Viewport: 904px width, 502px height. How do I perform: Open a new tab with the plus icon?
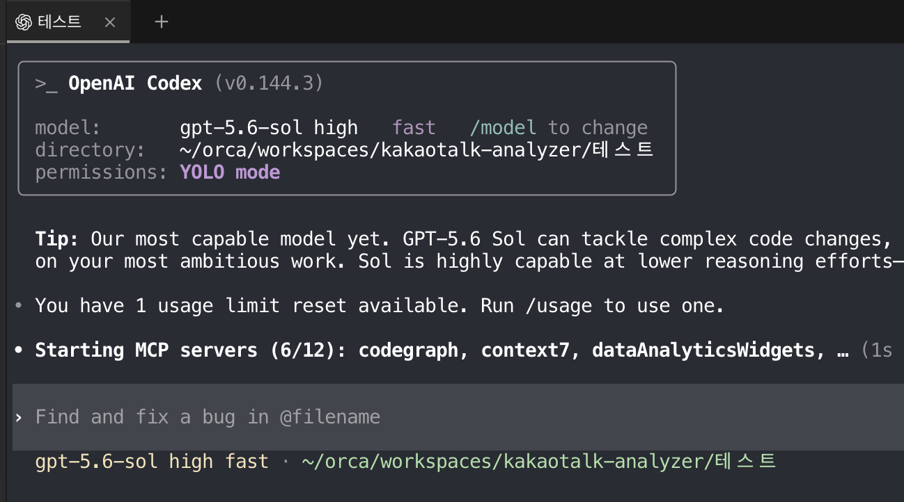coord(162,22)
